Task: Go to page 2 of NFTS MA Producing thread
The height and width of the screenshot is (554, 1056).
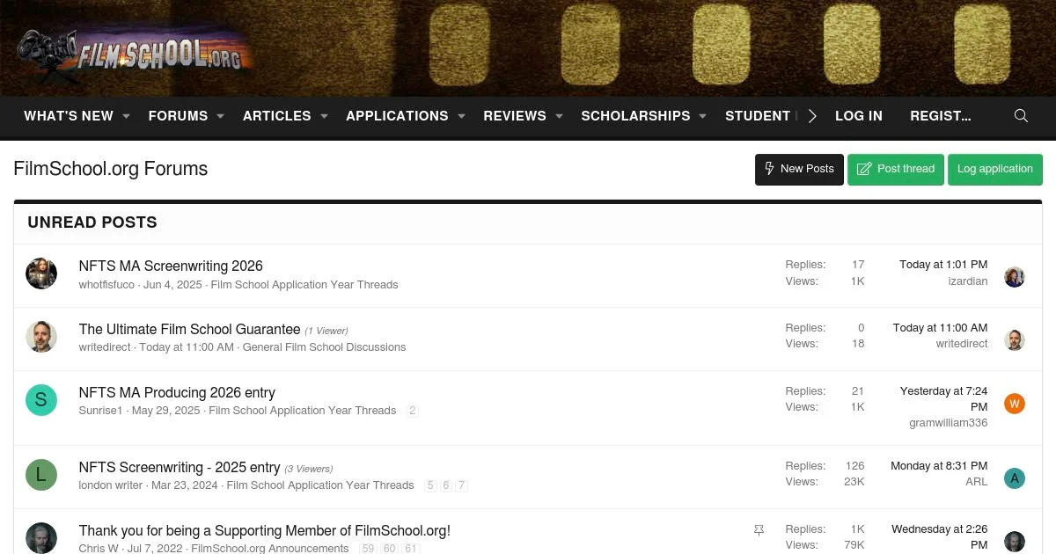Action: point(413,411)
